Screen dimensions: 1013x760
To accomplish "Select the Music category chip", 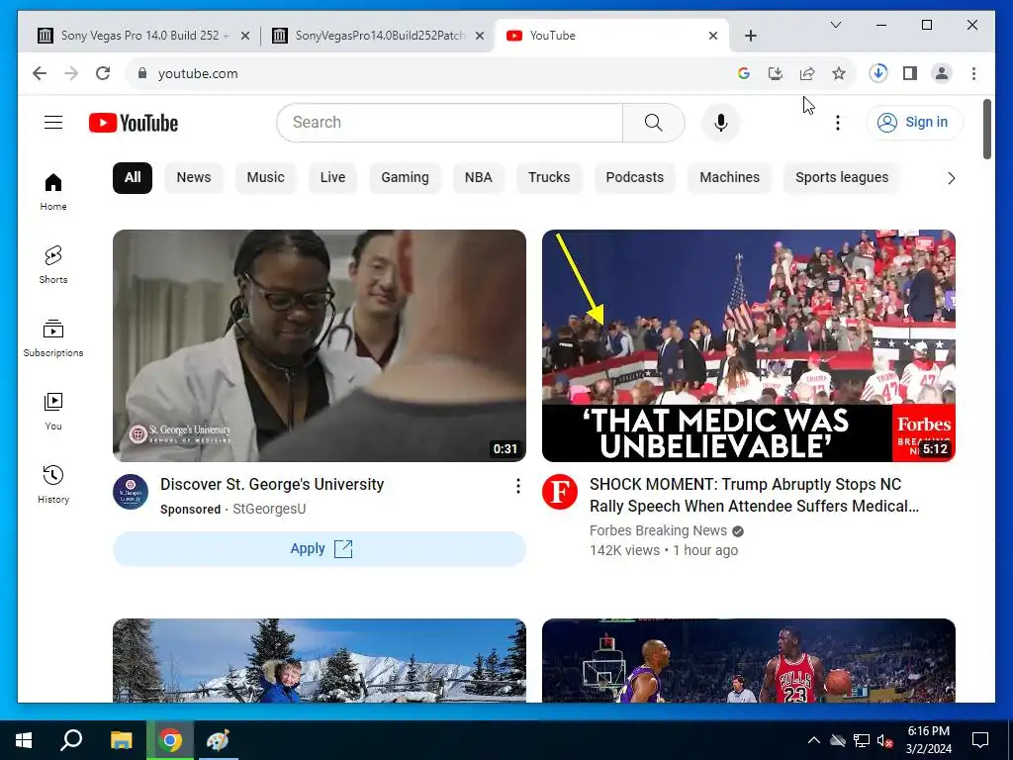I will [265, 178].
